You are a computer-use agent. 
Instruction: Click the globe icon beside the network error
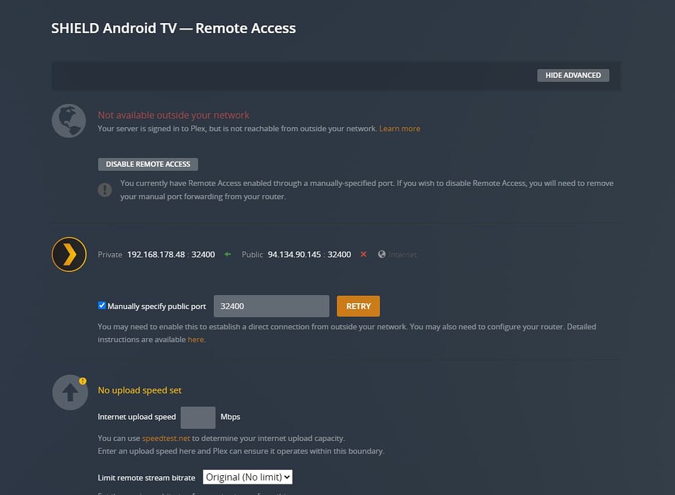point(69,121)
